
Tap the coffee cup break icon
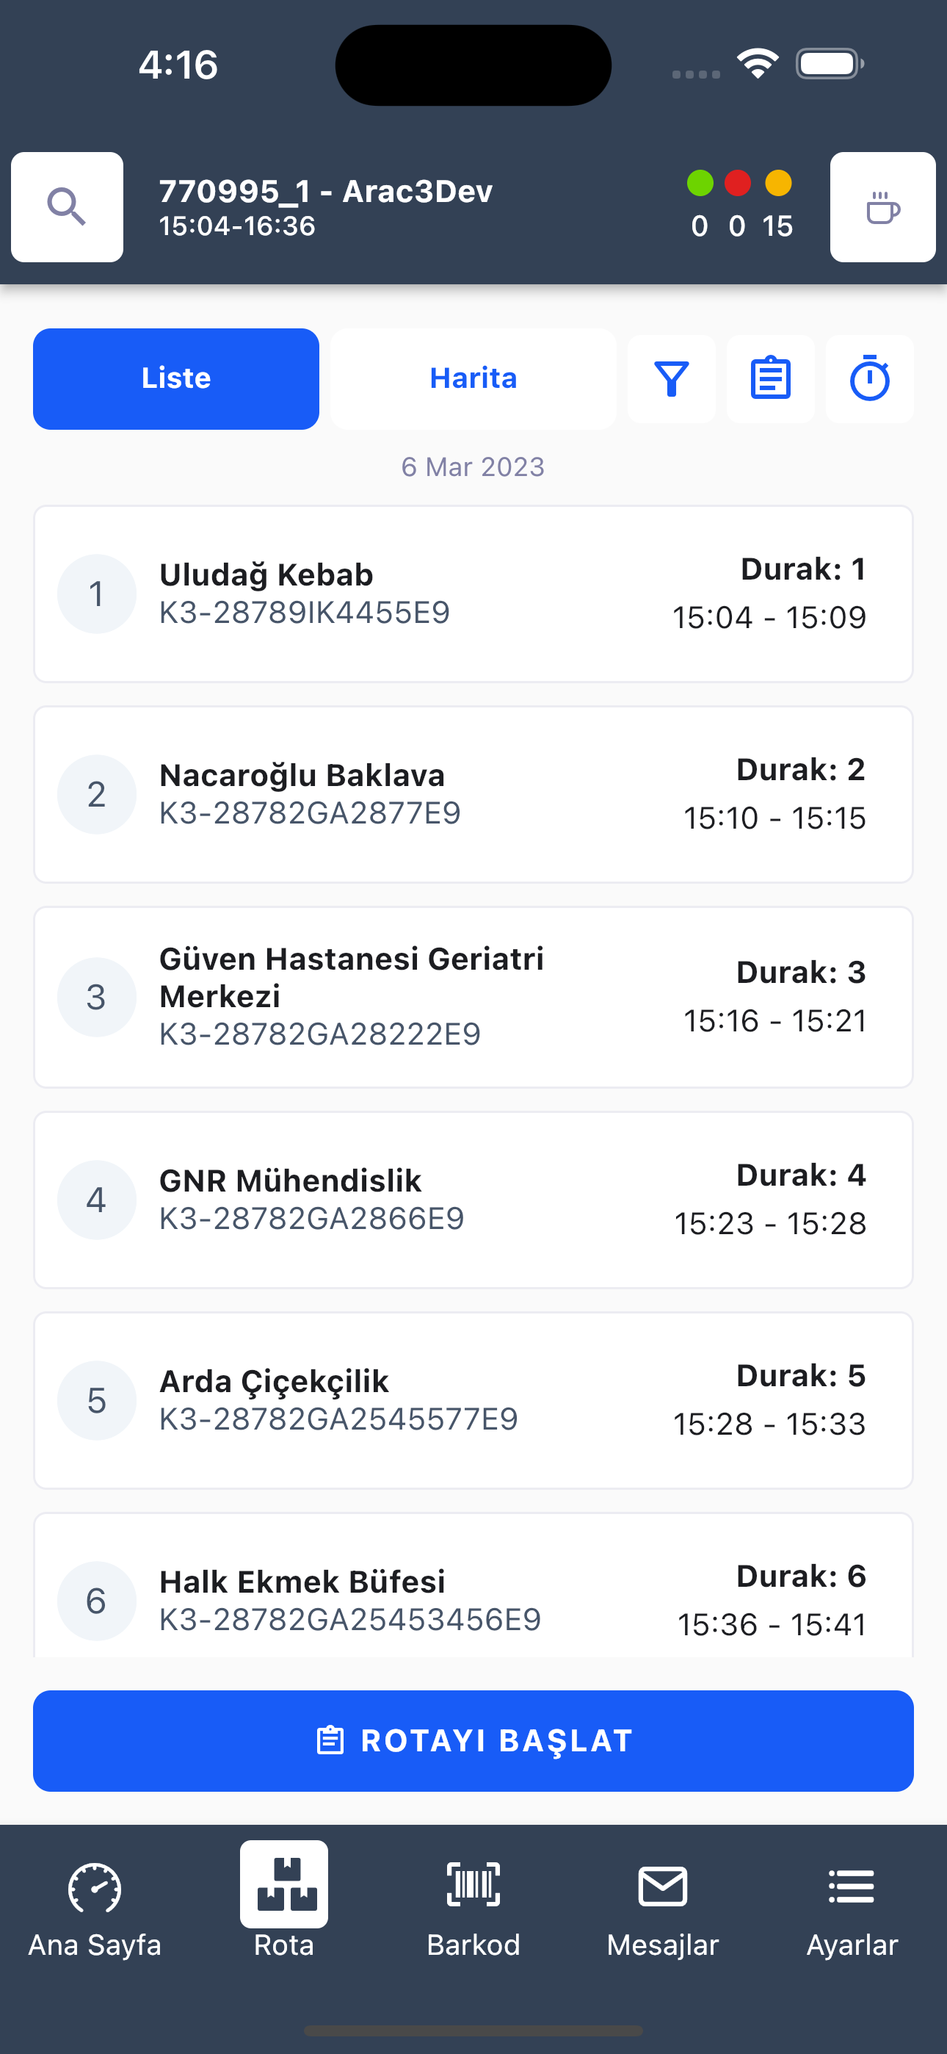(x=882, y=207)
